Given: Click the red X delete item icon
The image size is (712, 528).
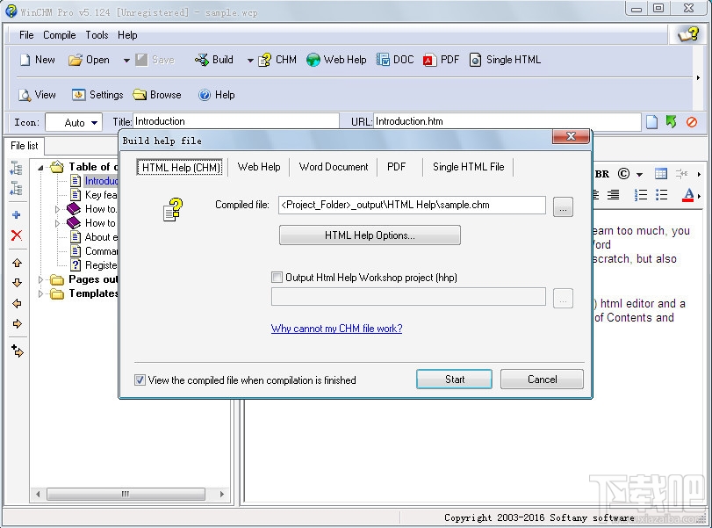Looking at the screenshot, I should [x=17, y=235].
